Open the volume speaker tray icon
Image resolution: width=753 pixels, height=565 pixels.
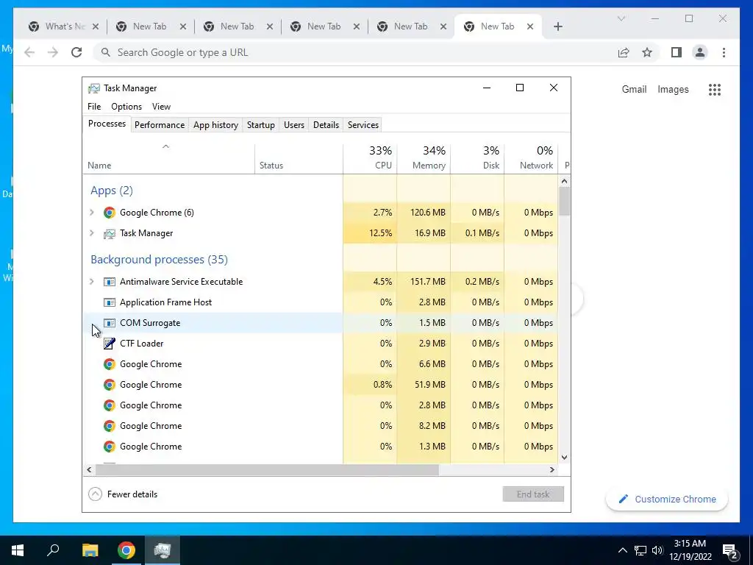pos(657,550)
